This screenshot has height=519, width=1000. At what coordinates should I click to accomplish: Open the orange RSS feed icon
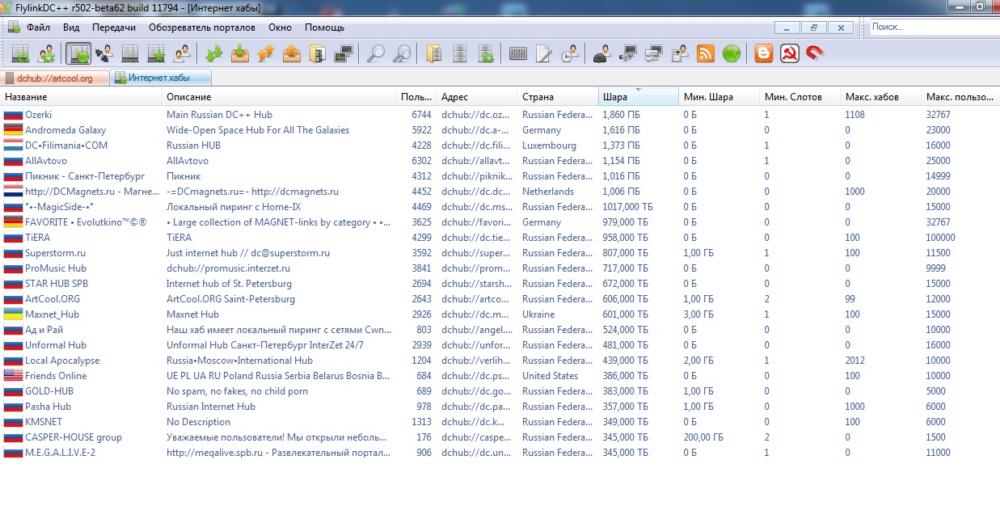706,54
